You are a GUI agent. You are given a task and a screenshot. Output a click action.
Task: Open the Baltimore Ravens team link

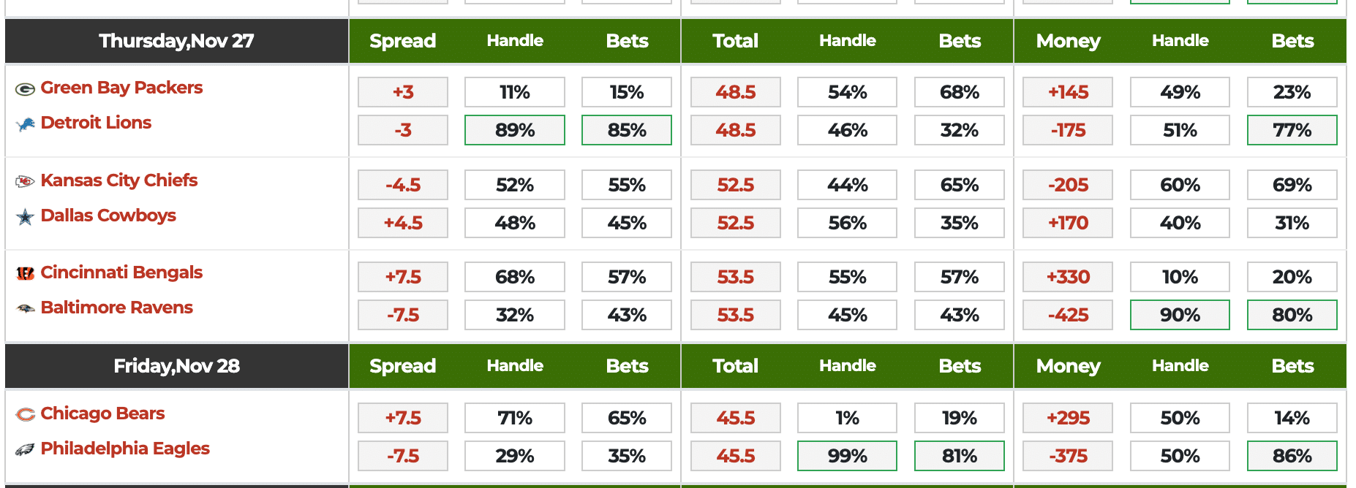coord(117,308)
